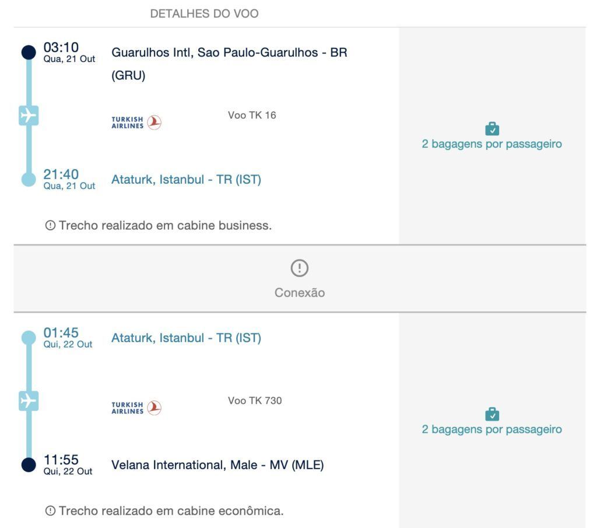Click the airplane icon on IST-MLE segment
The image size is (597, 528).
click(x=29, y=401)
